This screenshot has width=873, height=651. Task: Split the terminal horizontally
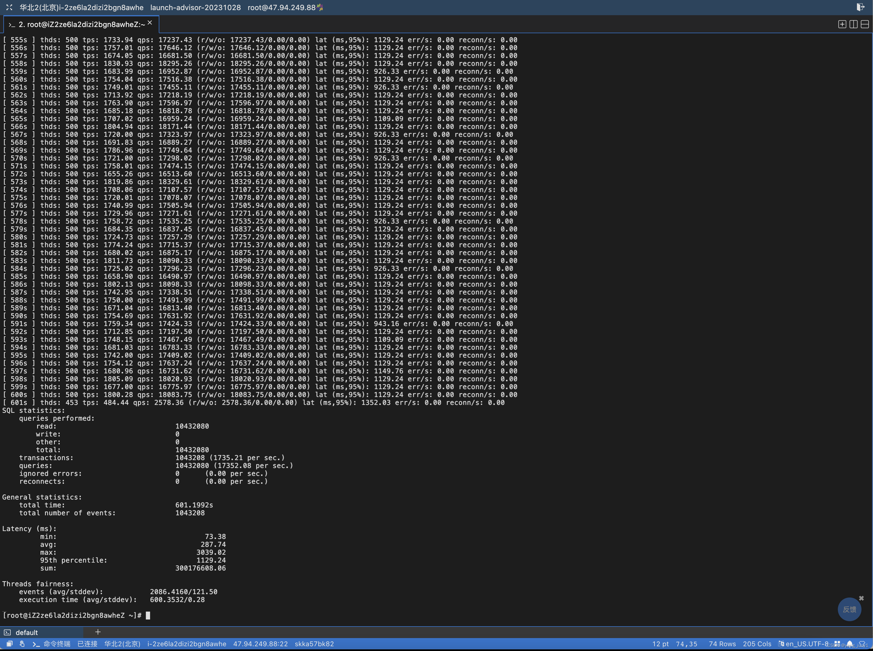[x=865, y=24]
